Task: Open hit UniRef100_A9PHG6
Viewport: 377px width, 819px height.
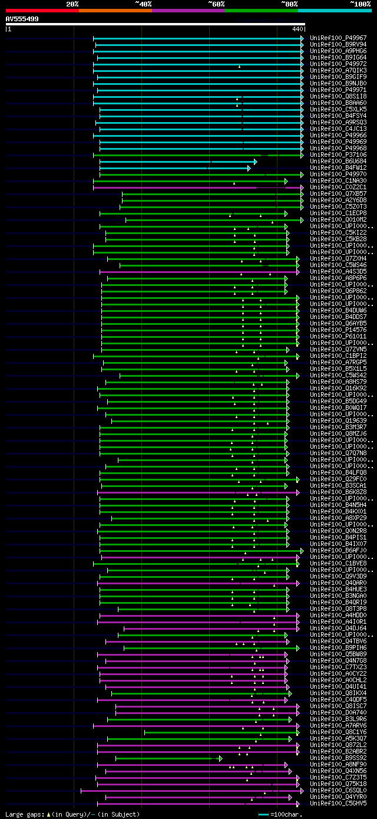Action: (x=338, y=51)
